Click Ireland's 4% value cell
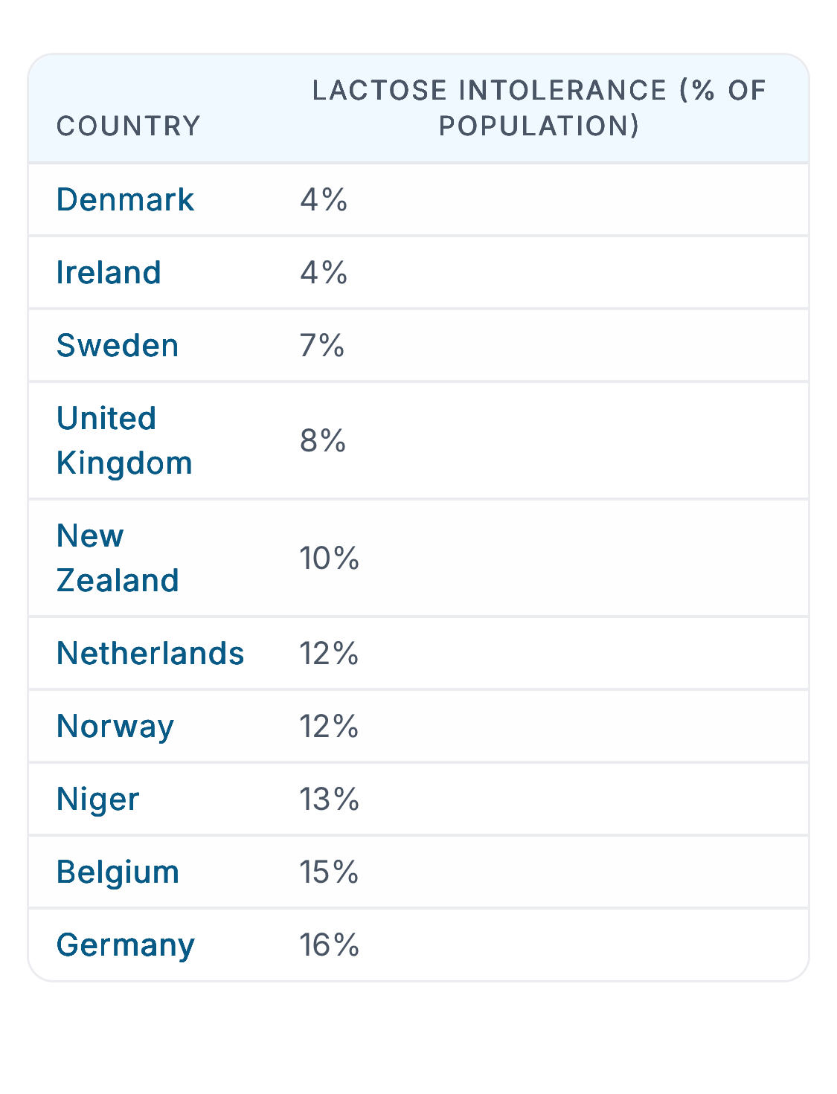Viewport: 837px width, 1094px height. click(x=324, y=273)
